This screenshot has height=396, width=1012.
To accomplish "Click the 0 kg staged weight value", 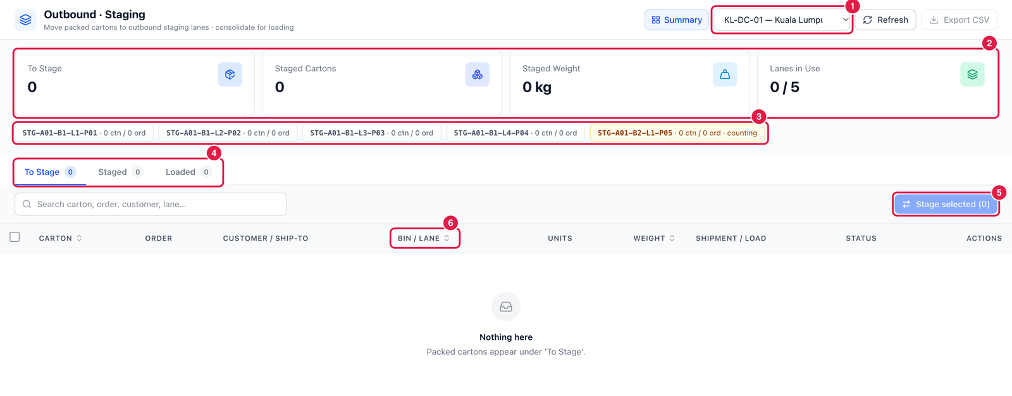I will tap(537, 87).
